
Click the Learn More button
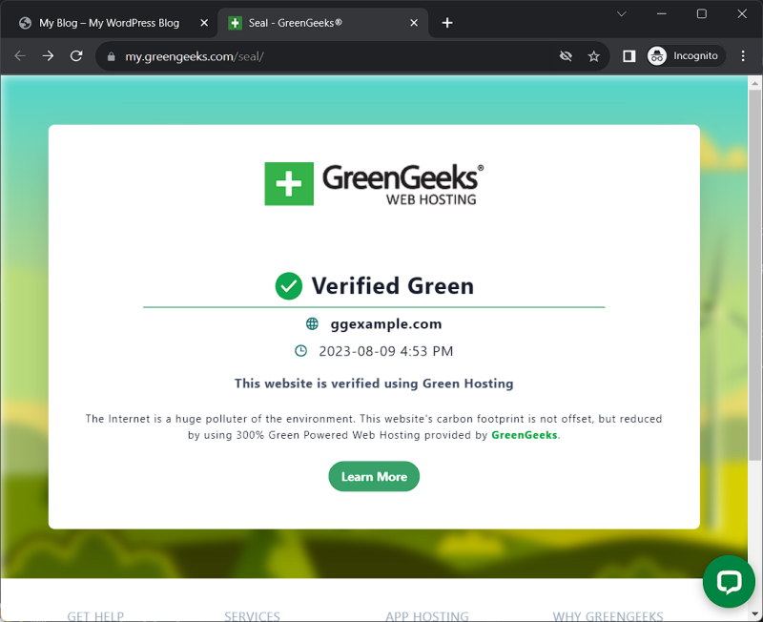[x=374, y=476]
